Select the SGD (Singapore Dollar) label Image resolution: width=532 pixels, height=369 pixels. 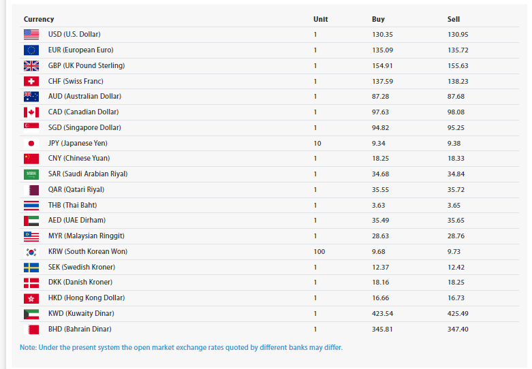coord(84,127)
